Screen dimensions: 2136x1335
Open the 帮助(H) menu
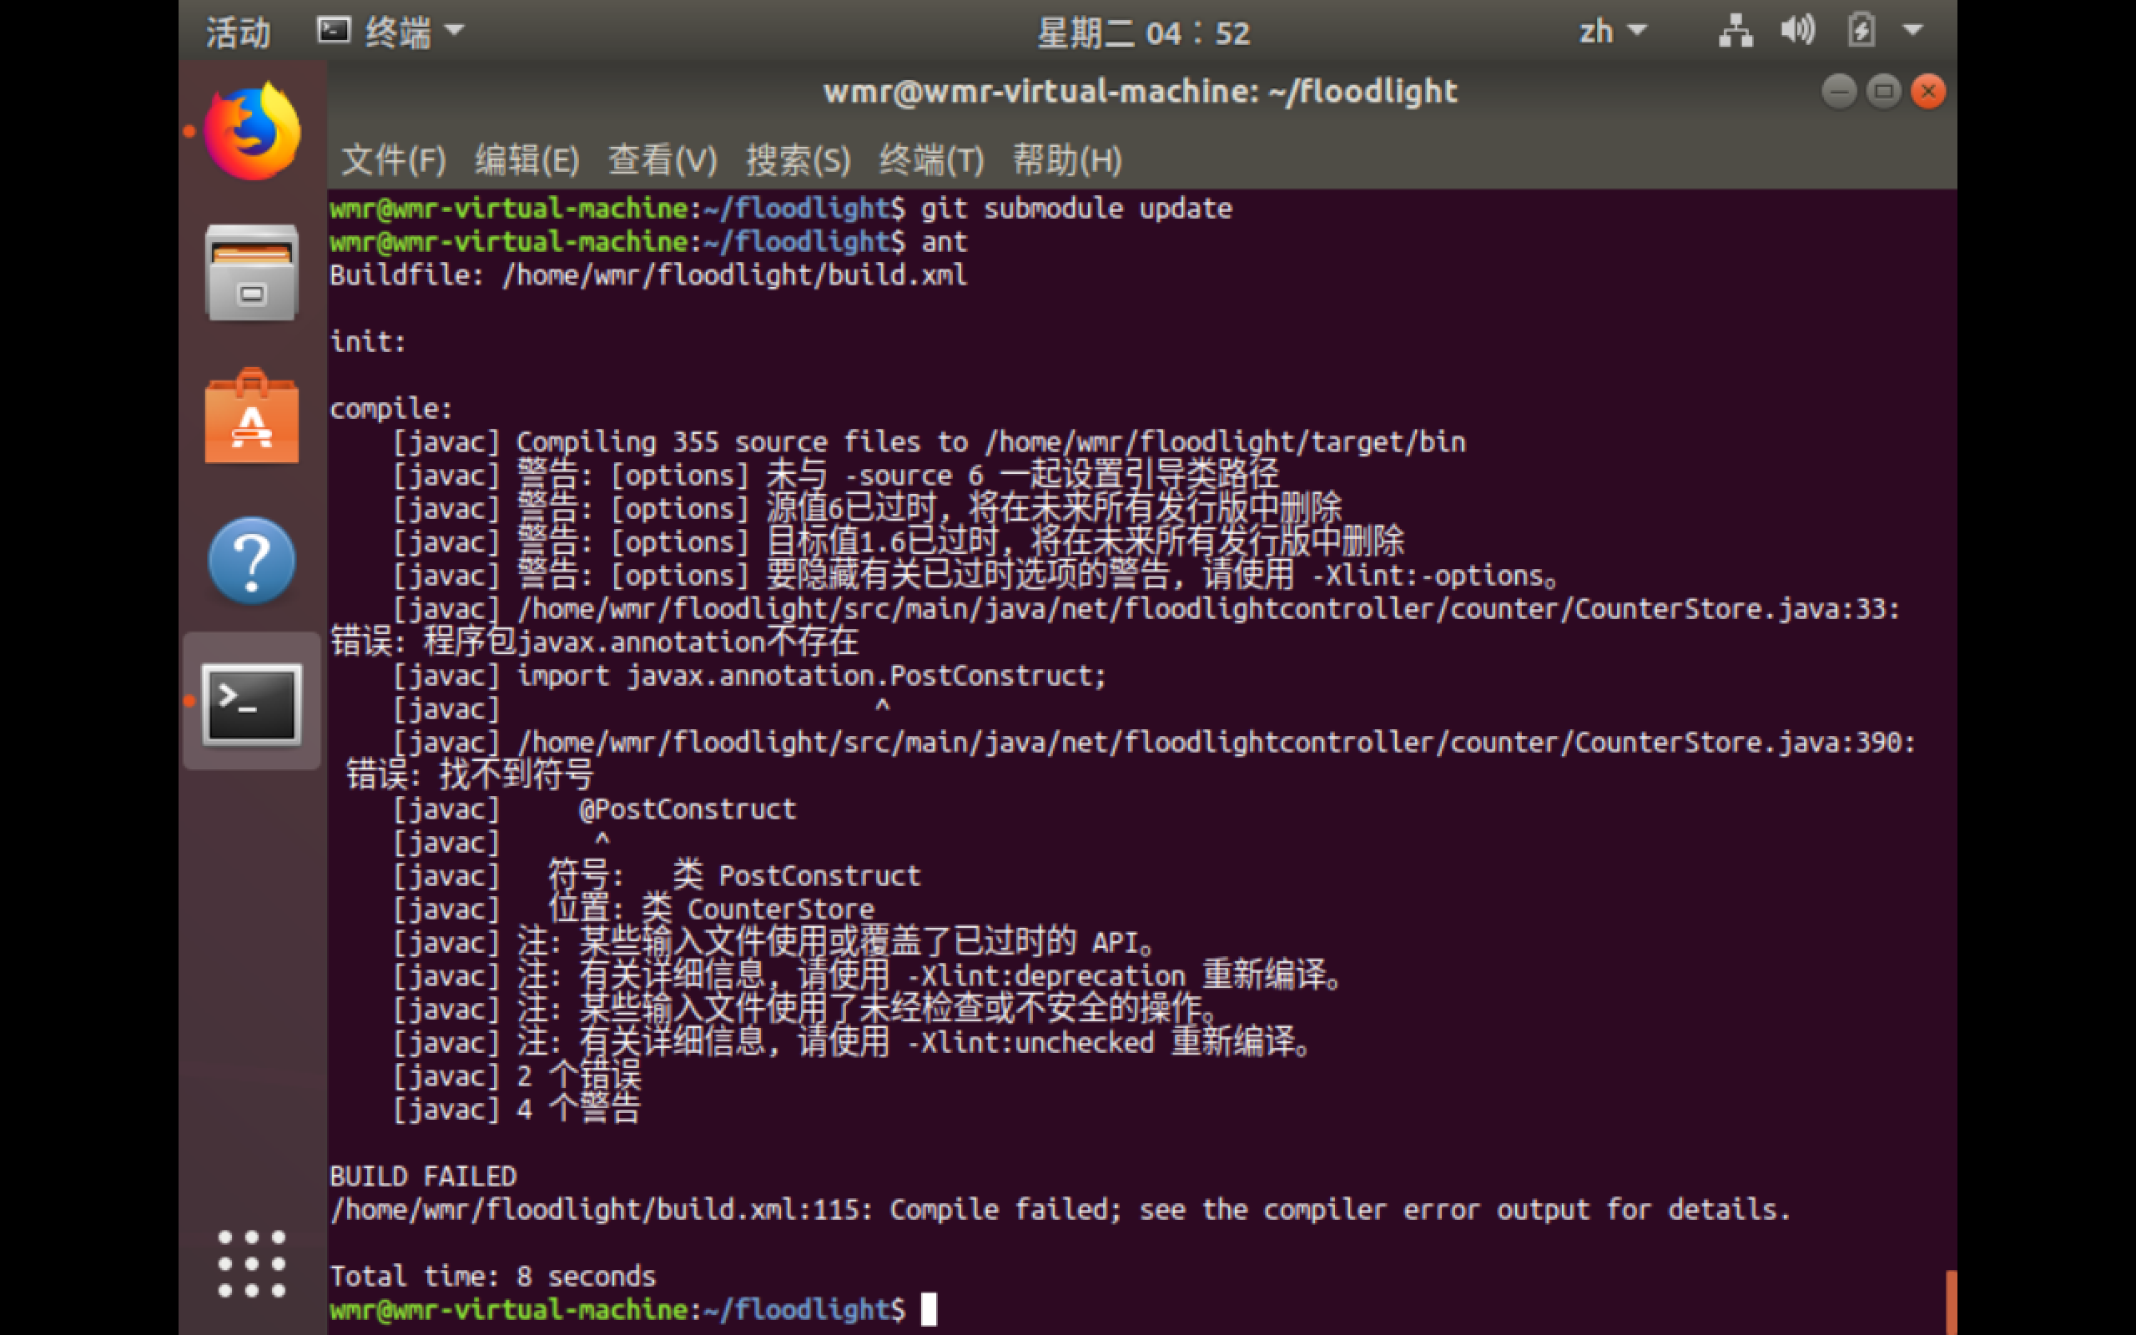click(1067, 160)
